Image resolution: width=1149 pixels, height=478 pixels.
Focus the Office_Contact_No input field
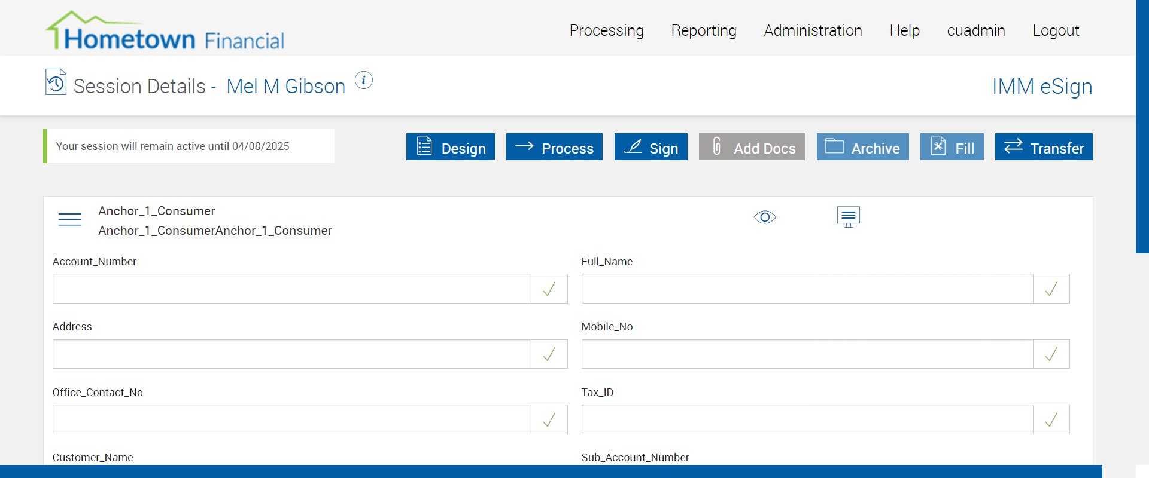[x=292, y=419]
